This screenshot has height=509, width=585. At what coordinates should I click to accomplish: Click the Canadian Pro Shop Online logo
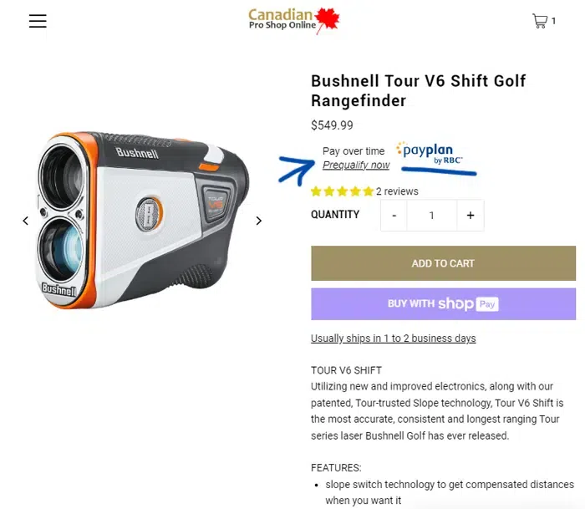point(294,21)
